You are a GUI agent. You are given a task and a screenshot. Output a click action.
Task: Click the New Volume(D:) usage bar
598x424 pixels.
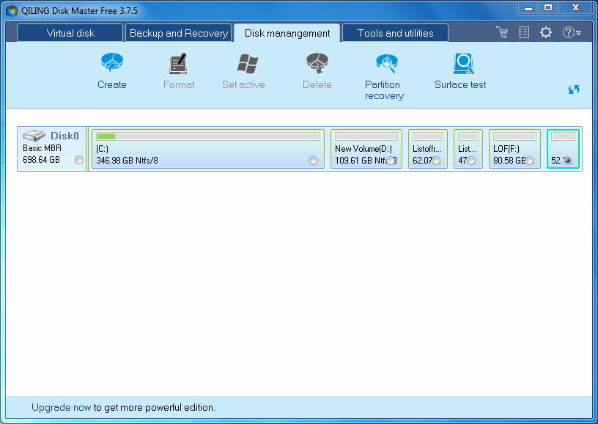pos(366,136)
